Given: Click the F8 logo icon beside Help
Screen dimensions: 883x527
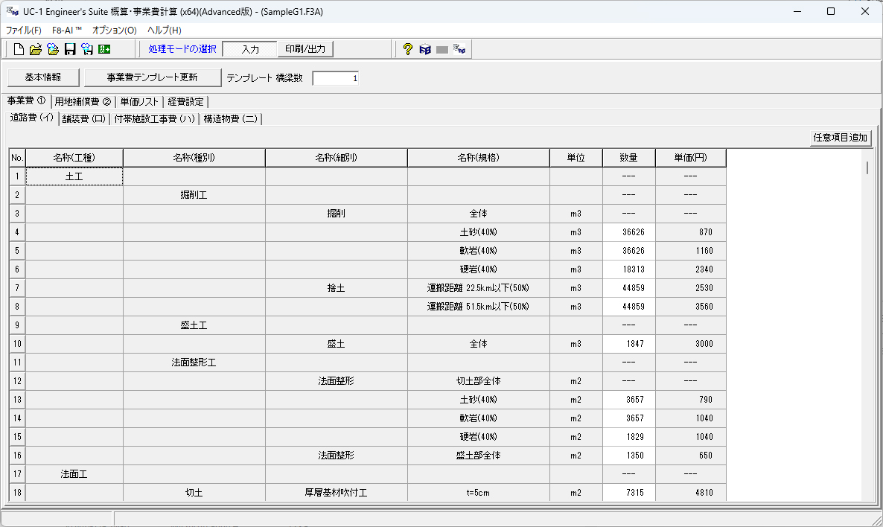Looking at the screenshot, I should click(425, 49).
